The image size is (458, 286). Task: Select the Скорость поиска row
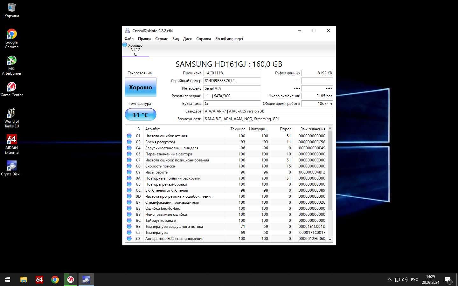pos(226,166)
